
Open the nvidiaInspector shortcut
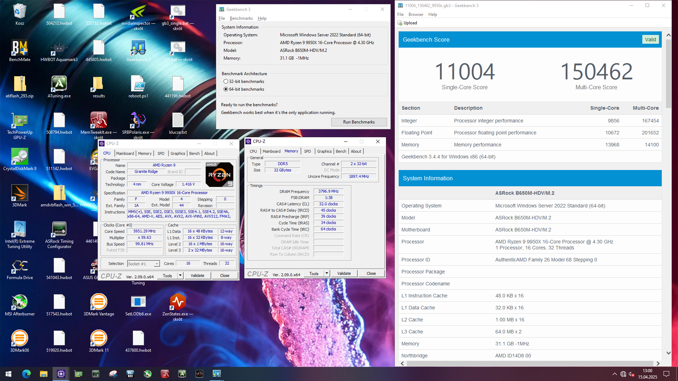pos(138,17)
